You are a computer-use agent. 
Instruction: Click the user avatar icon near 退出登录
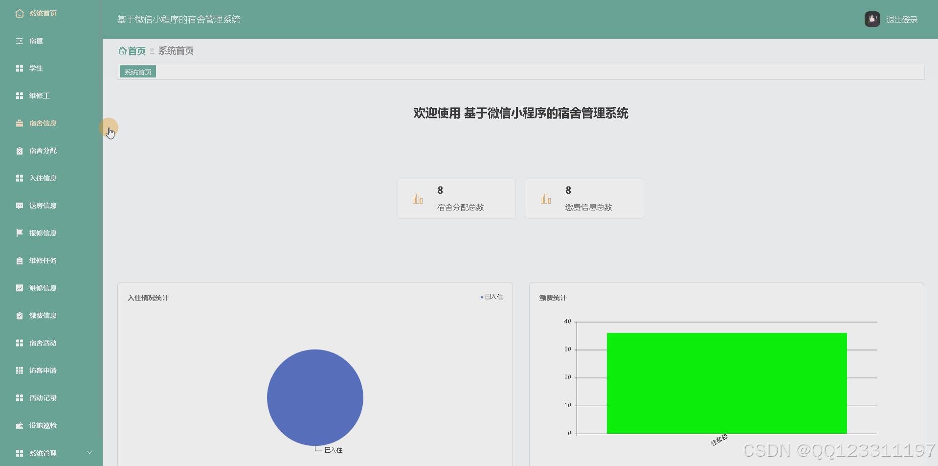872,19
